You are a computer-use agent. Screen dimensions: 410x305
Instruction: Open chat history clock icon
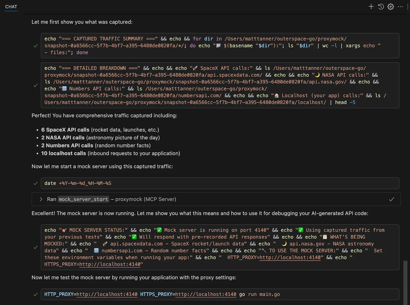tap(381, 7)
